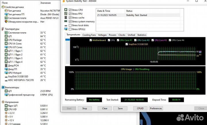Click the fan icon beside Вентиляторы
Screen dimensions: 207x125
pyautogui.click(x=3, y=87)
